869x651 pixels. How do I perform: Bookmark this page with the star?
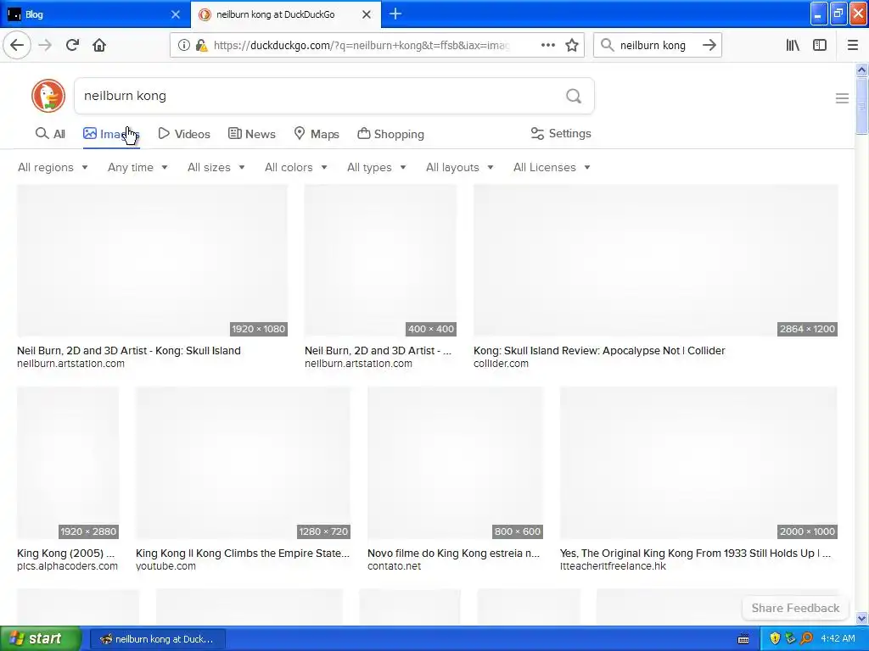click(572, 46)
